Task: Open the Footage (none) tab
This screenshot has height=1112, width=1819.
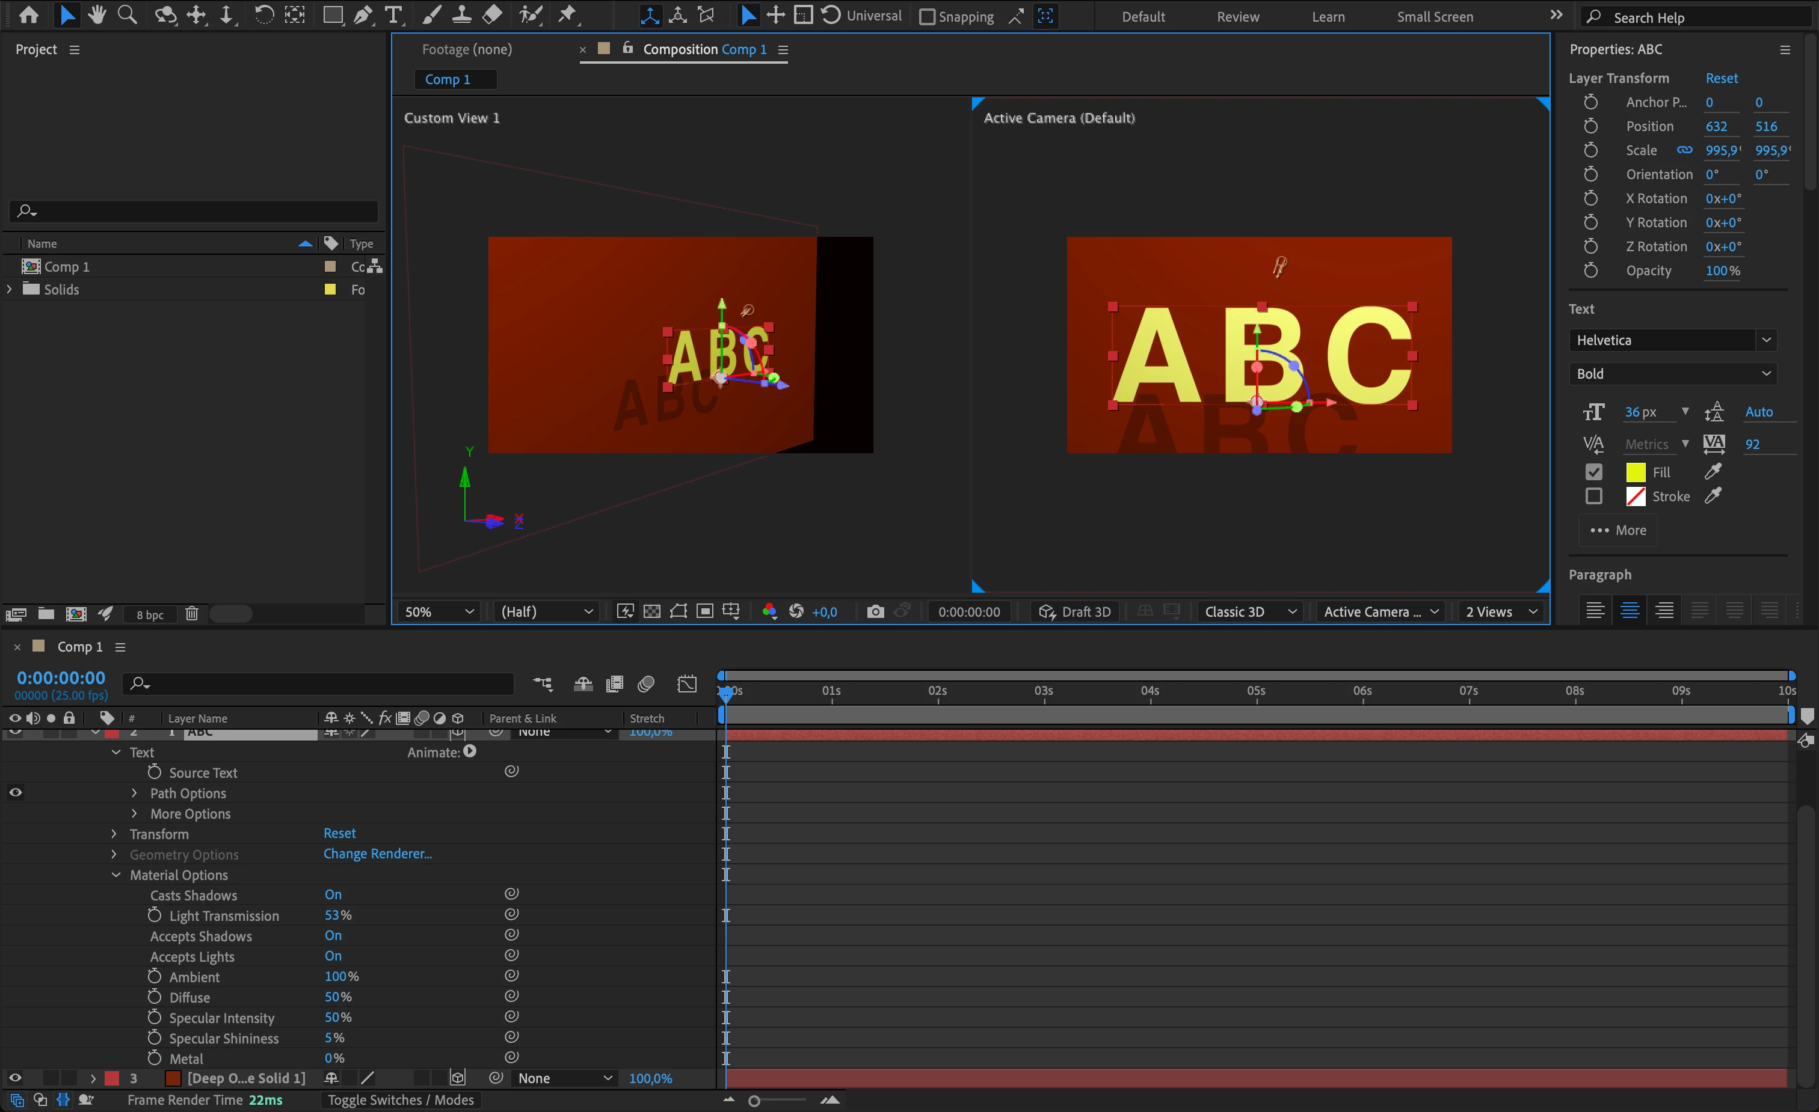Action: click(x=467, y=49)
